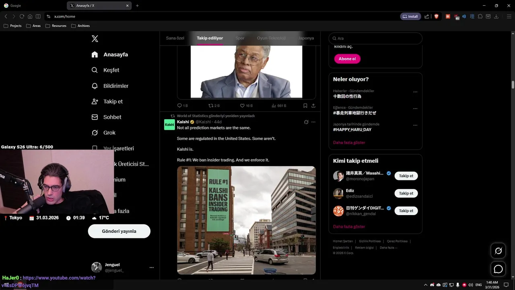The image size is (515, 290).
Task: Open volume control in tray
Action: (470, 285)
